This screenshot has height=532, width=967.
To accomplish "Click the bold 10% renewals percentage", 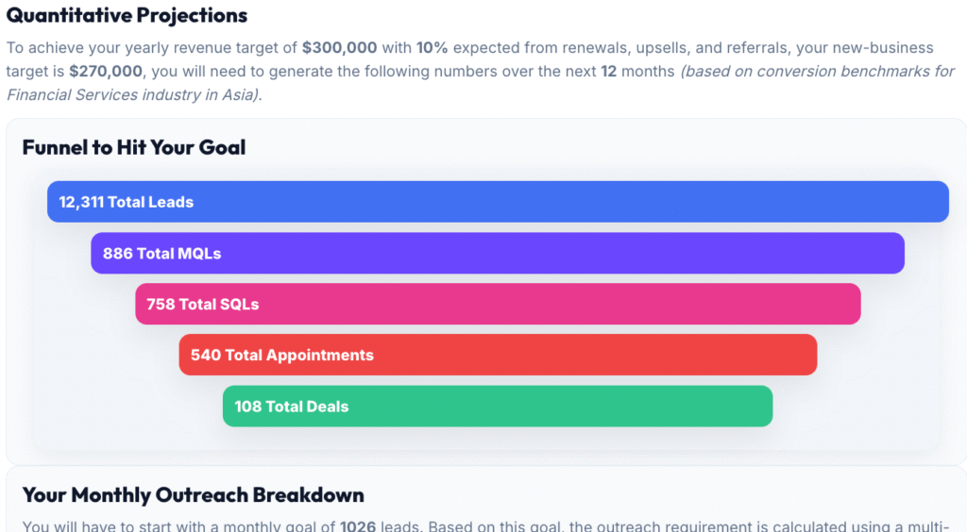I will 432,48.
